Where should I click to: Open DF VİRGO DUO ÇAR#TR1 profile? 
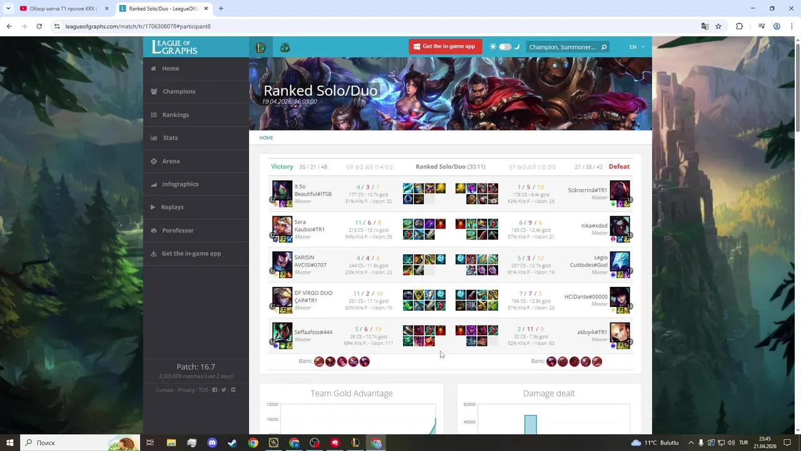[313, 296]
